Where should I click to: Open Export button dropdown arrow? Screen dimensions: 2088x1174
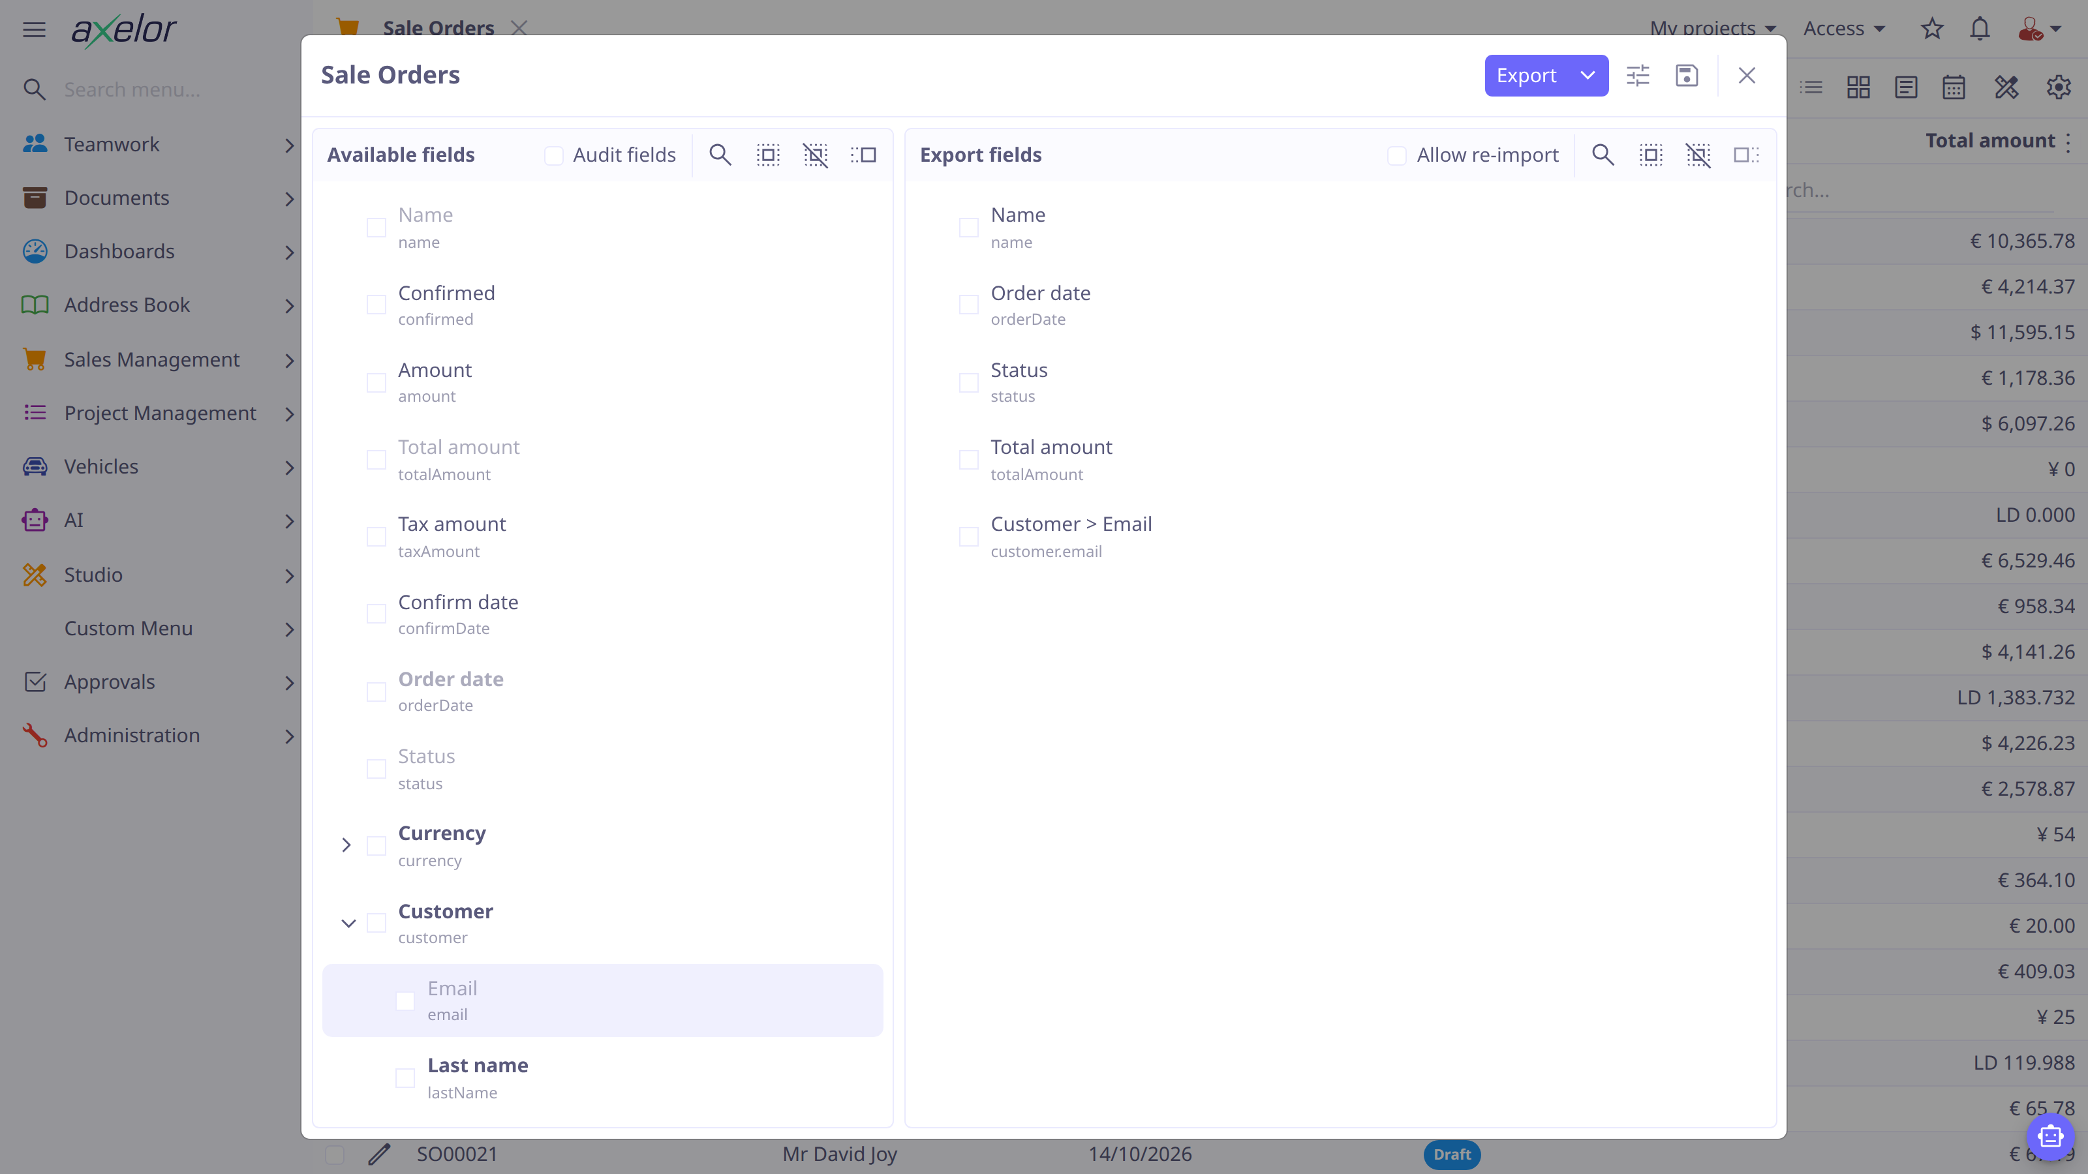click(1588, 76)
